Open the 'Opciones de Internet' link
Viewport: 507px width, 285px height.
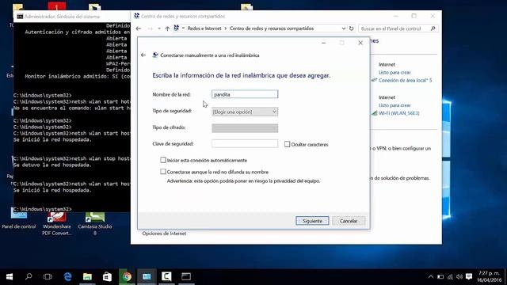click(x=164, y=234)
